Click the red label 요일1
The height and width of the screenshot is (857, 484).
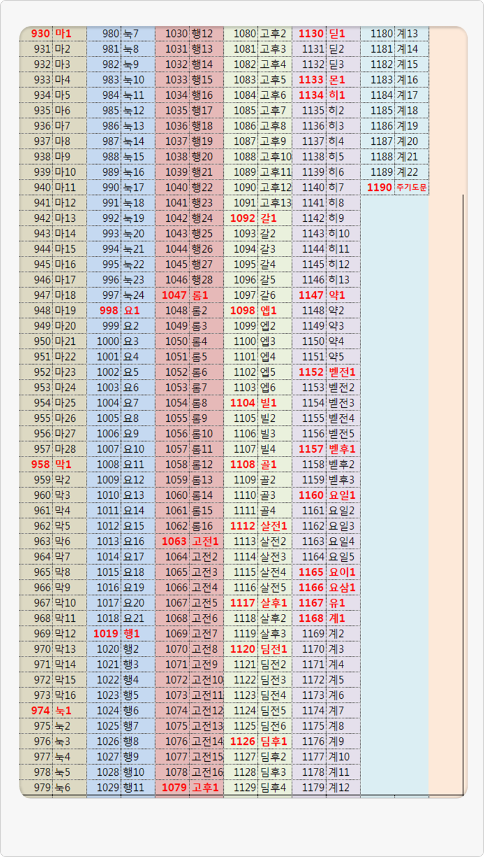click(344, 495)
